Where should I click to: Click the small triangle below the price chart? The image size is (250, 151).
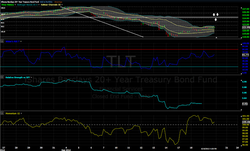click(216, 37)
